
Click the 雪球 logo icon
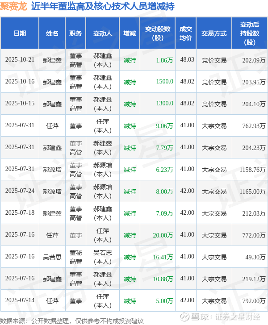tap(184, 317)
